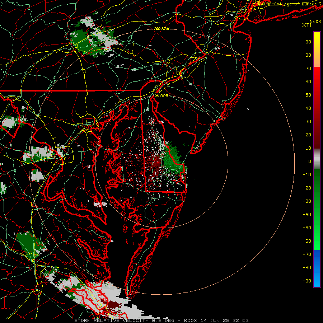The width and height of the screenshot is (323, 323).
Task: Click the 40 value on velocity scale
Action: click(x=308, y=108)
